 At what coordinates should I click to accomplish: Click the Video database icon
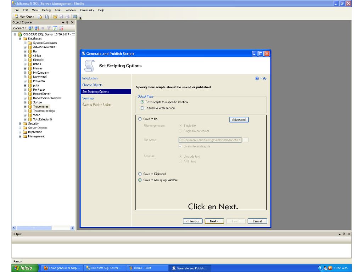(30, 115)
